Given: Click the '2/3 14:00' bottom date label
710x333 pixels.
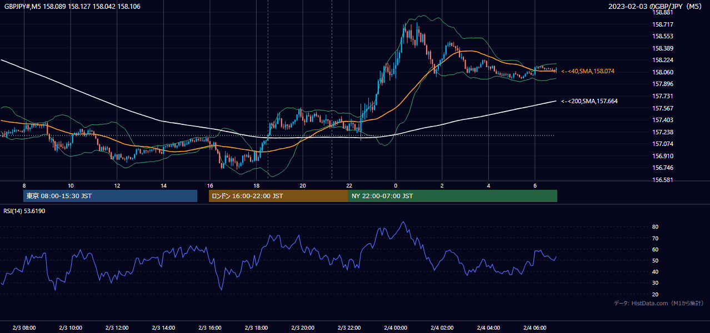Looking at the screenshot, I should click(x=163, y=328).
